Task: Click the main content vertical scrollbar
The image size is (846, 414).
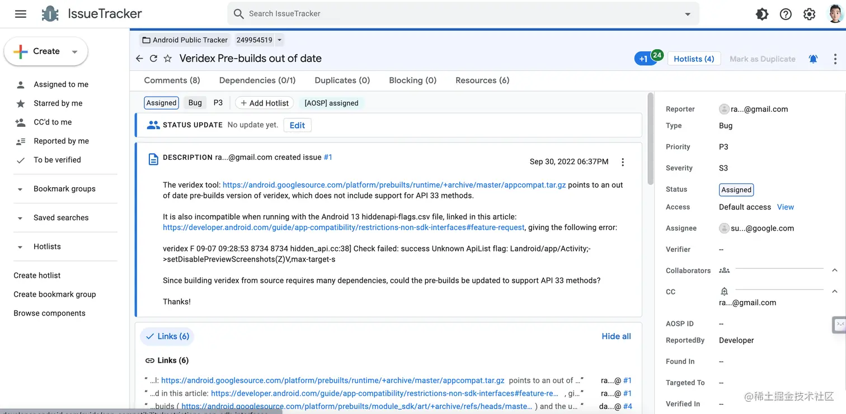Action: pyautogui.click(x=650, y=139)
